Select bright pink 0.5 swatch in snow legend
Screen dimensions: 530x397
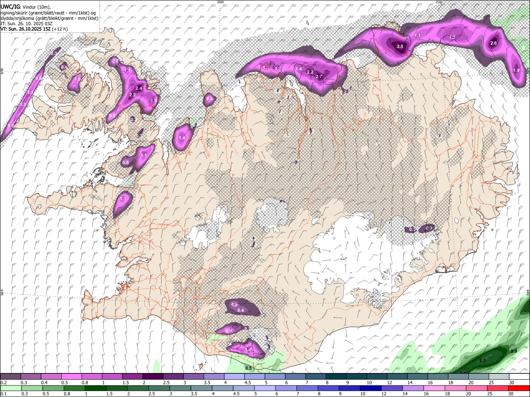pyautogui.click(x=71, y=376)
